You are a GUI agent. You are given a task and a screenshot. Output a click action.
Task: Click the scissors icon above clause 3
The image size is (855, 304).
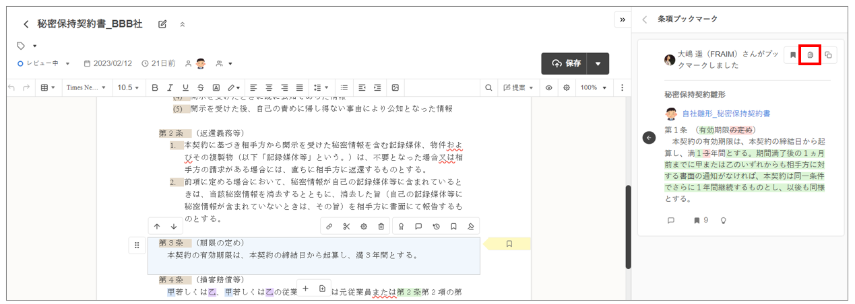(346, 227)
